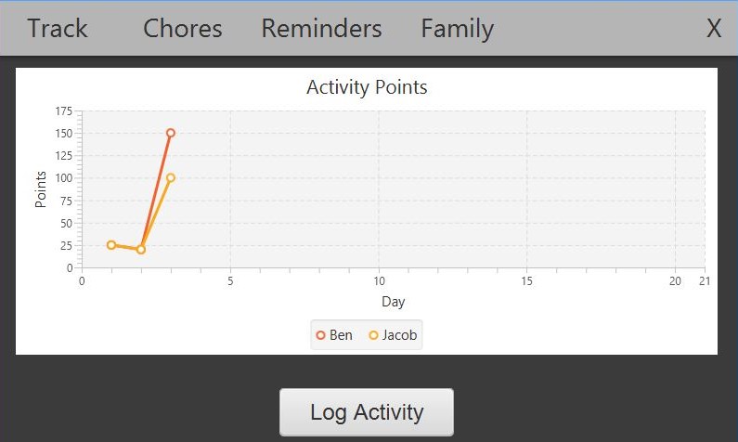Click the Day axis label
This screenshot has height=442, width=738.
point(393,302)
